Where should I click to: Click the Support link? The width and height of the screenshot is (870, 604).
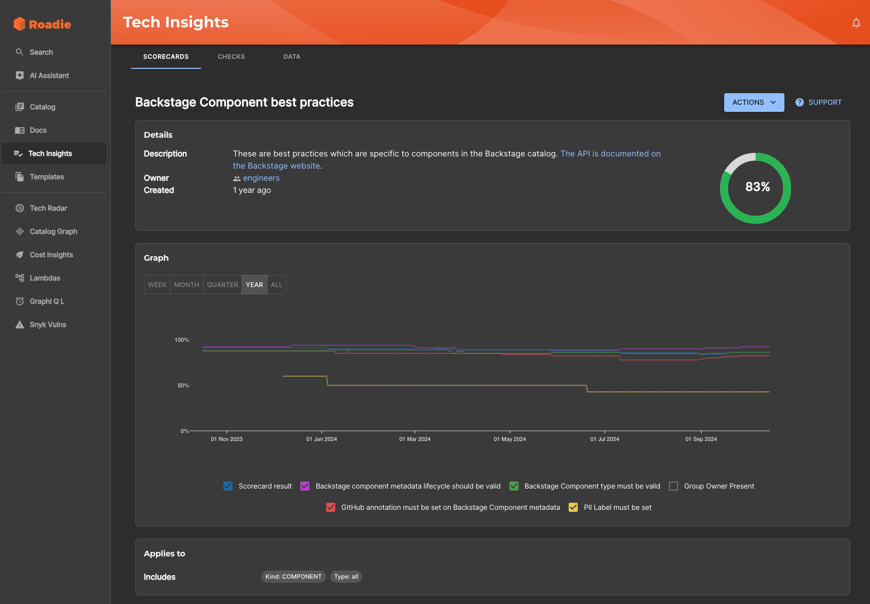818,102
